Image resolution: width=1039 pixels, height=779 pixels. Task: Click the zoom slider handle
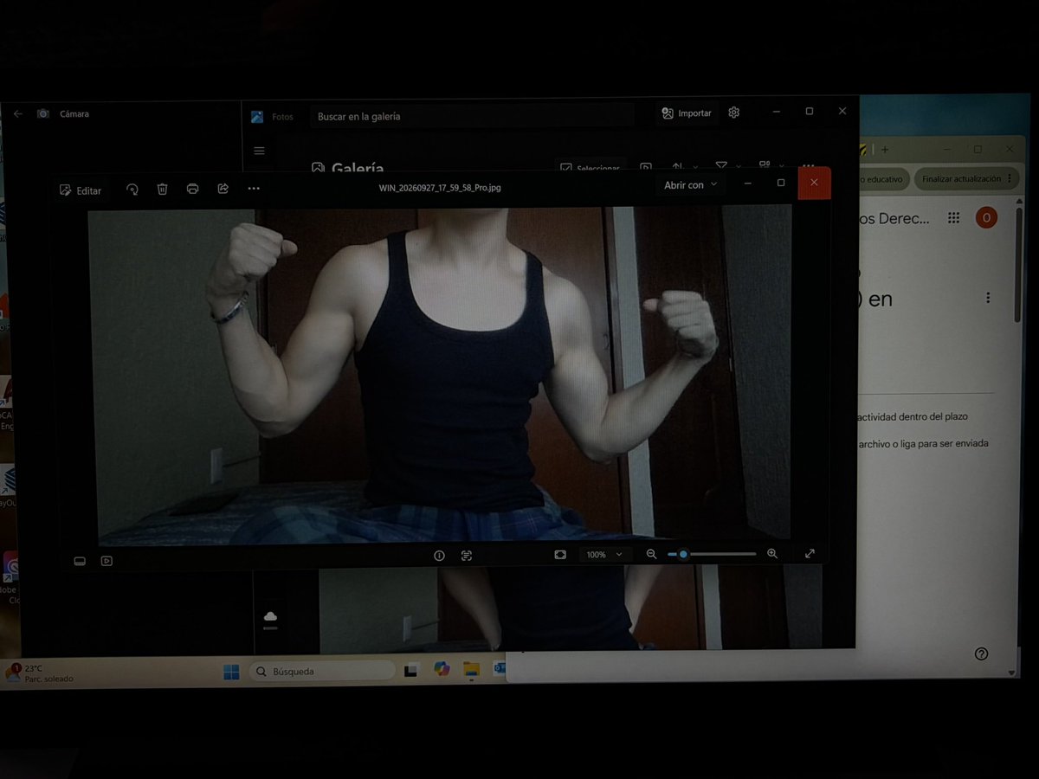point(683,554)
